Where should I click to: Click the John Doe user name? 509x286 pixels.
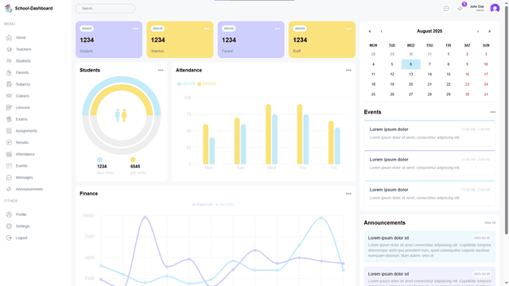476,6
